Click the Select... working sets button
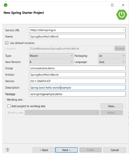This screenshot has height=155, width=129. click(x=112, y=113)
